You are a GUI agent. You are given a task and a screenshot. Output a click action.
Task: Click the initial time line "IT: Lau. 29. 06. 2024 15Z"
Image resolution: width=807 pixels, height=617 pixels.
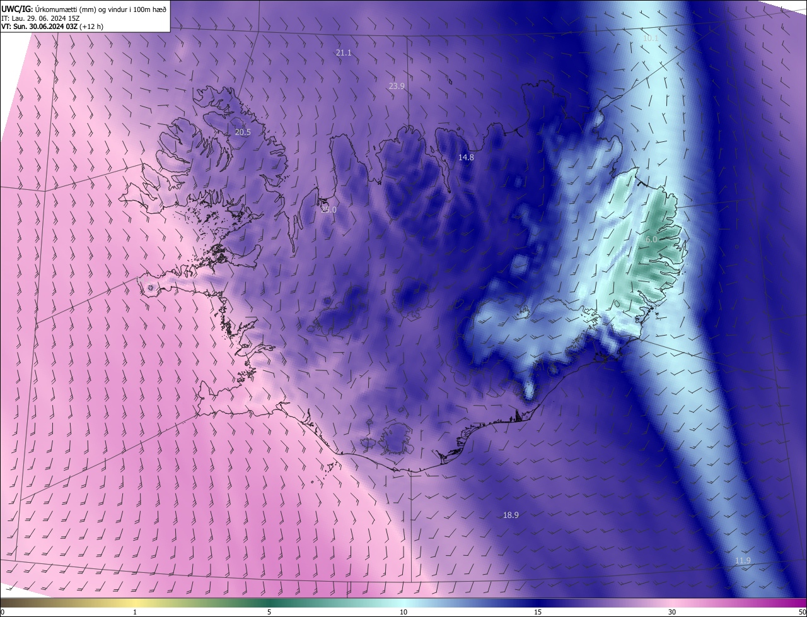pyautogui.click(x=40, y=18)
